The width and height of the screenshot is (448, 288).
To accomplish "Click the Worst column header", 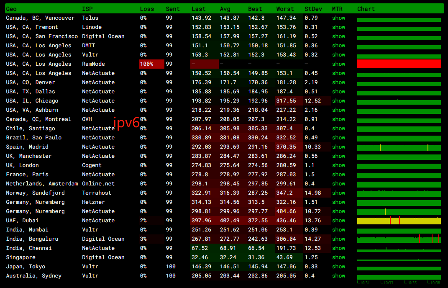I will [x=285, y=9].
